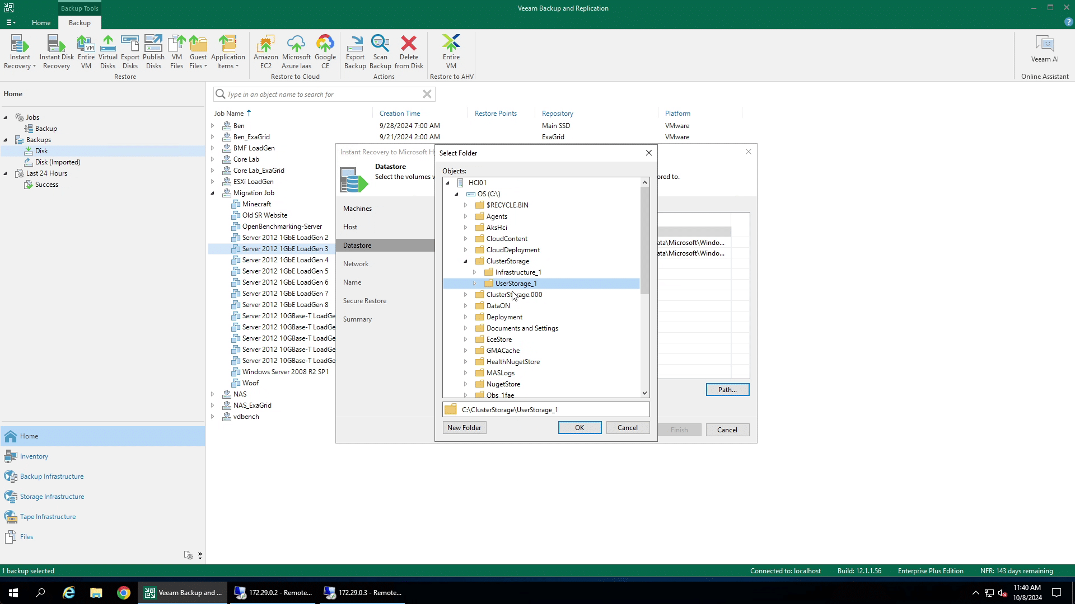Go to the Network wizard step
This screenshot has height=604, width=1075.
[356, 264]
